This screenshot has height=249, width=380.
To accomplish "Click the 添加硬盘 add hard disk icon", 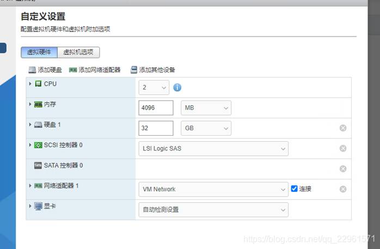I will [32, 70].
